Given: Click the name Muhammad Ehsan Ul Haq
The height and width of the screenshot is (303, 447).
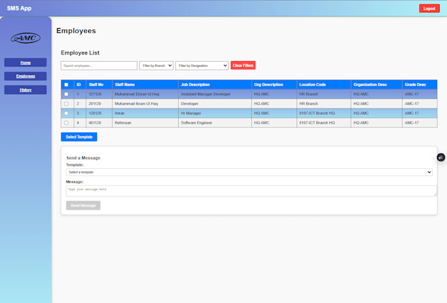Looking at the screenshot, I should [x=137, y=94].
